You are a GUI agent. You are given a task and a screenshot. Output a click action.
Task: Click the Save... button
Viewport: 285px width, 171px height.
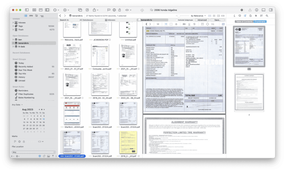(217, 20)
